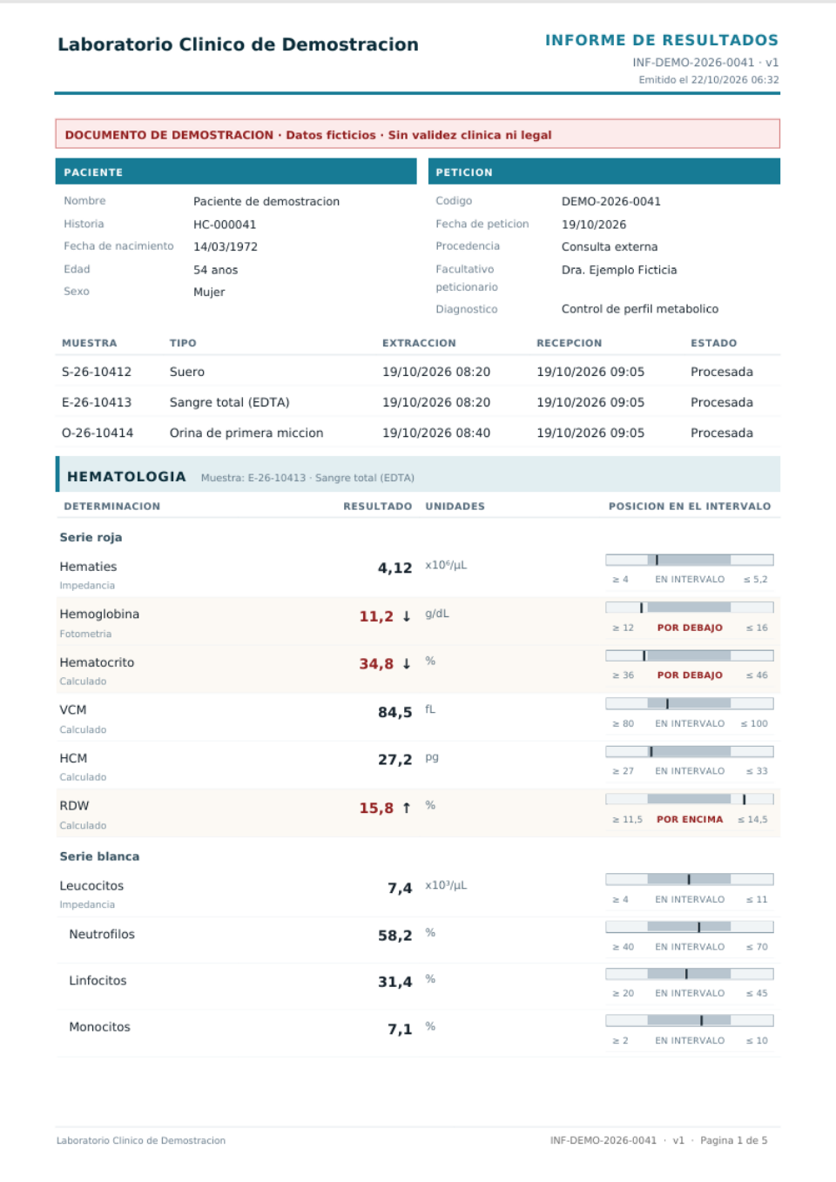Select the HCM result "27,2"
This screenshot has height=1182, width=836.
point(394,760)
